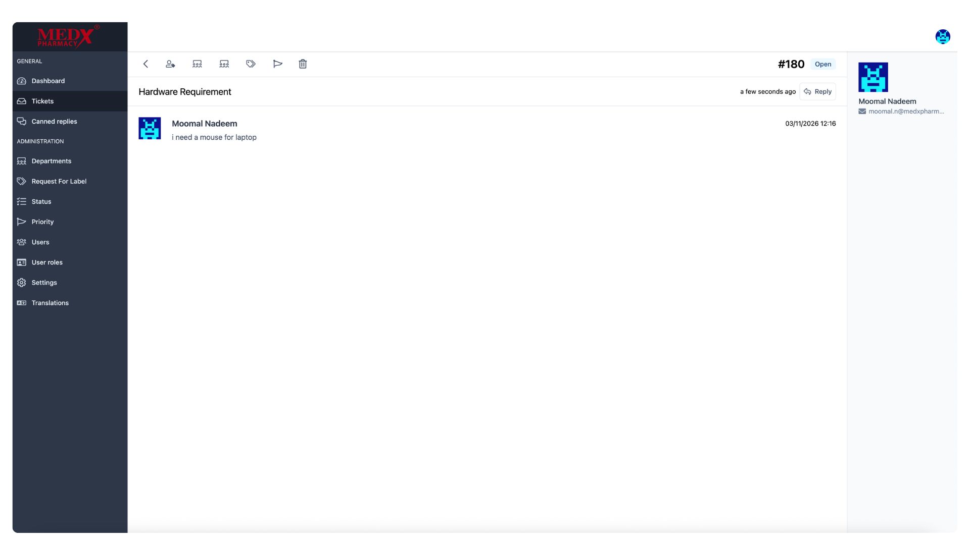Open Departments in the sidebar
The width and height of the screenshot is (970, 545).
[70, 161]
